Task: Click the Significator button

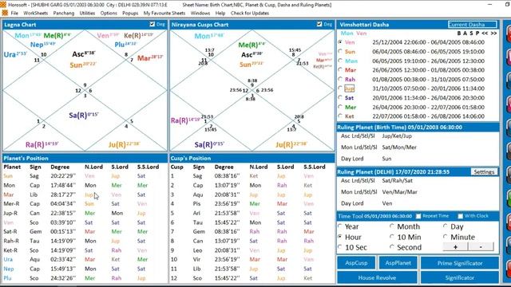Action: (x=460, y=277)
